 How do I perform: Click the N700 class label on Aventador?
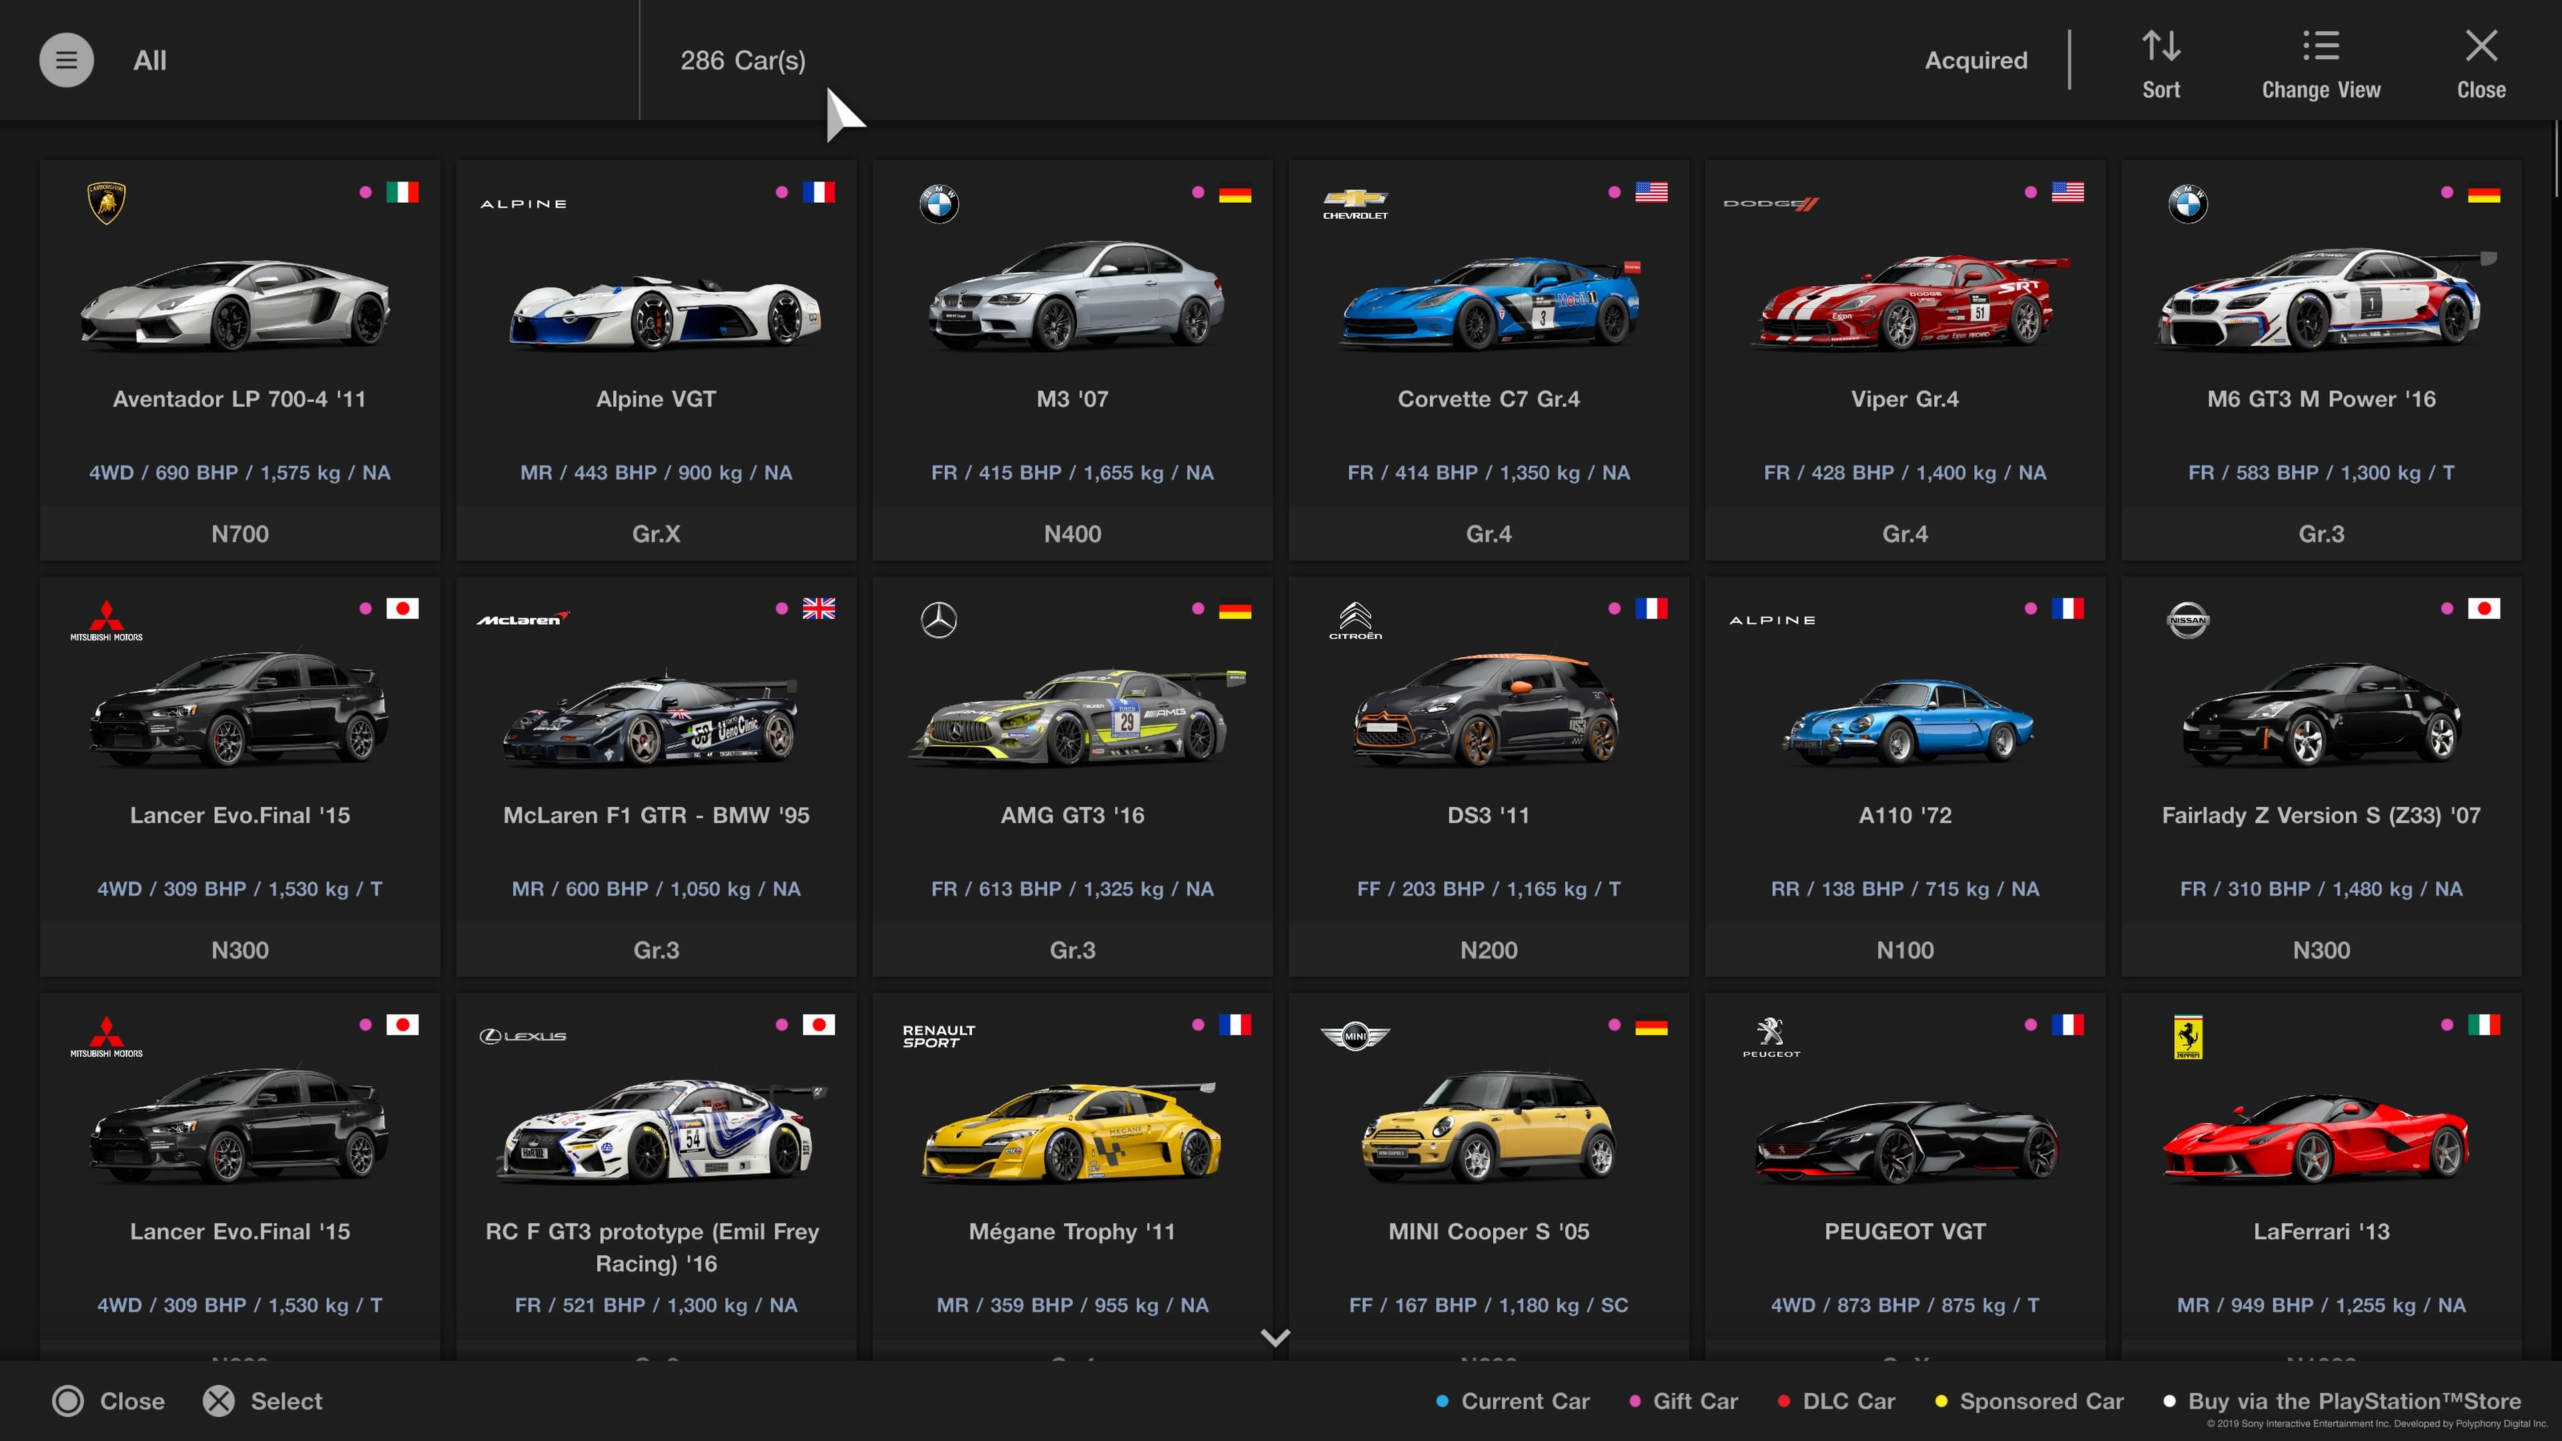pos(240,534)
